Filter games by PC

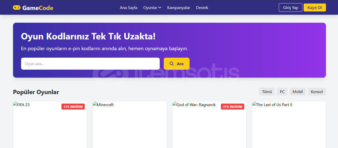pyautogui.click(x=282, y=92)
